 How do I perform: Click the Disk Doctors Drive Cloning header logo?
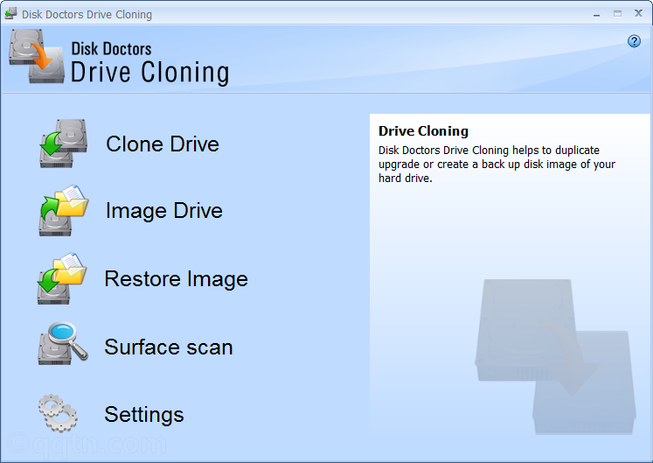[x=37, y=56]
